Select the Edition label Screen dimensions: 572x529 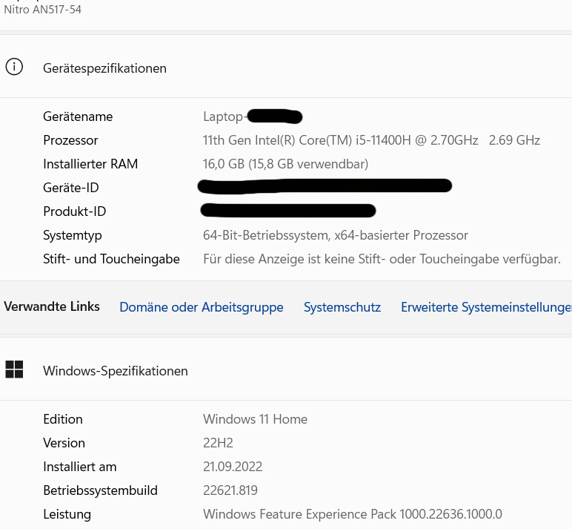tap(63, 419)
